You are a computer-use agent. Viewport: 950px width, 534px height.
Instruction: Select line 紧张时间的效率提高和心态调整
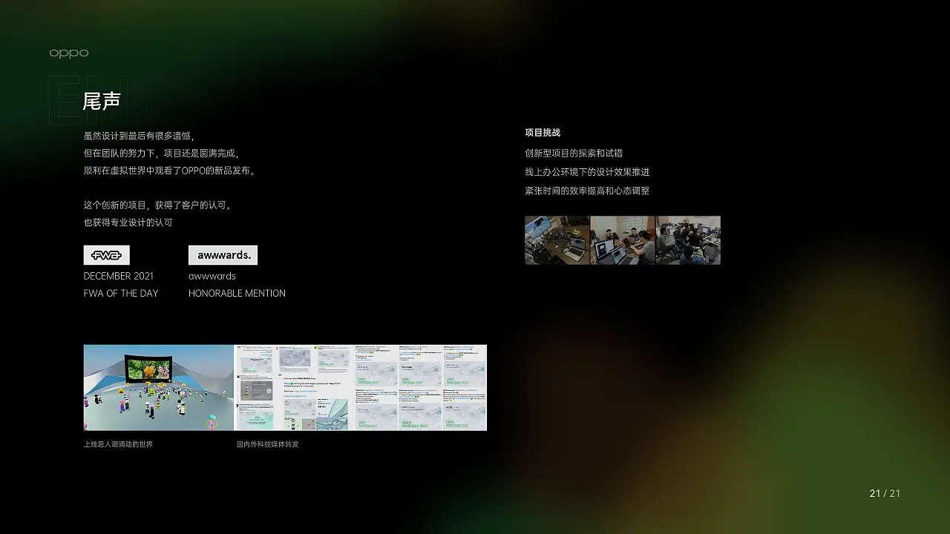click(x=587, y=191)
